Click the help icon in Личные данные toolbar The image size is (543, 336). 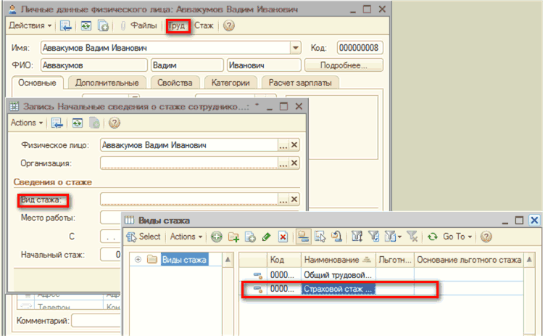[228, 25]
